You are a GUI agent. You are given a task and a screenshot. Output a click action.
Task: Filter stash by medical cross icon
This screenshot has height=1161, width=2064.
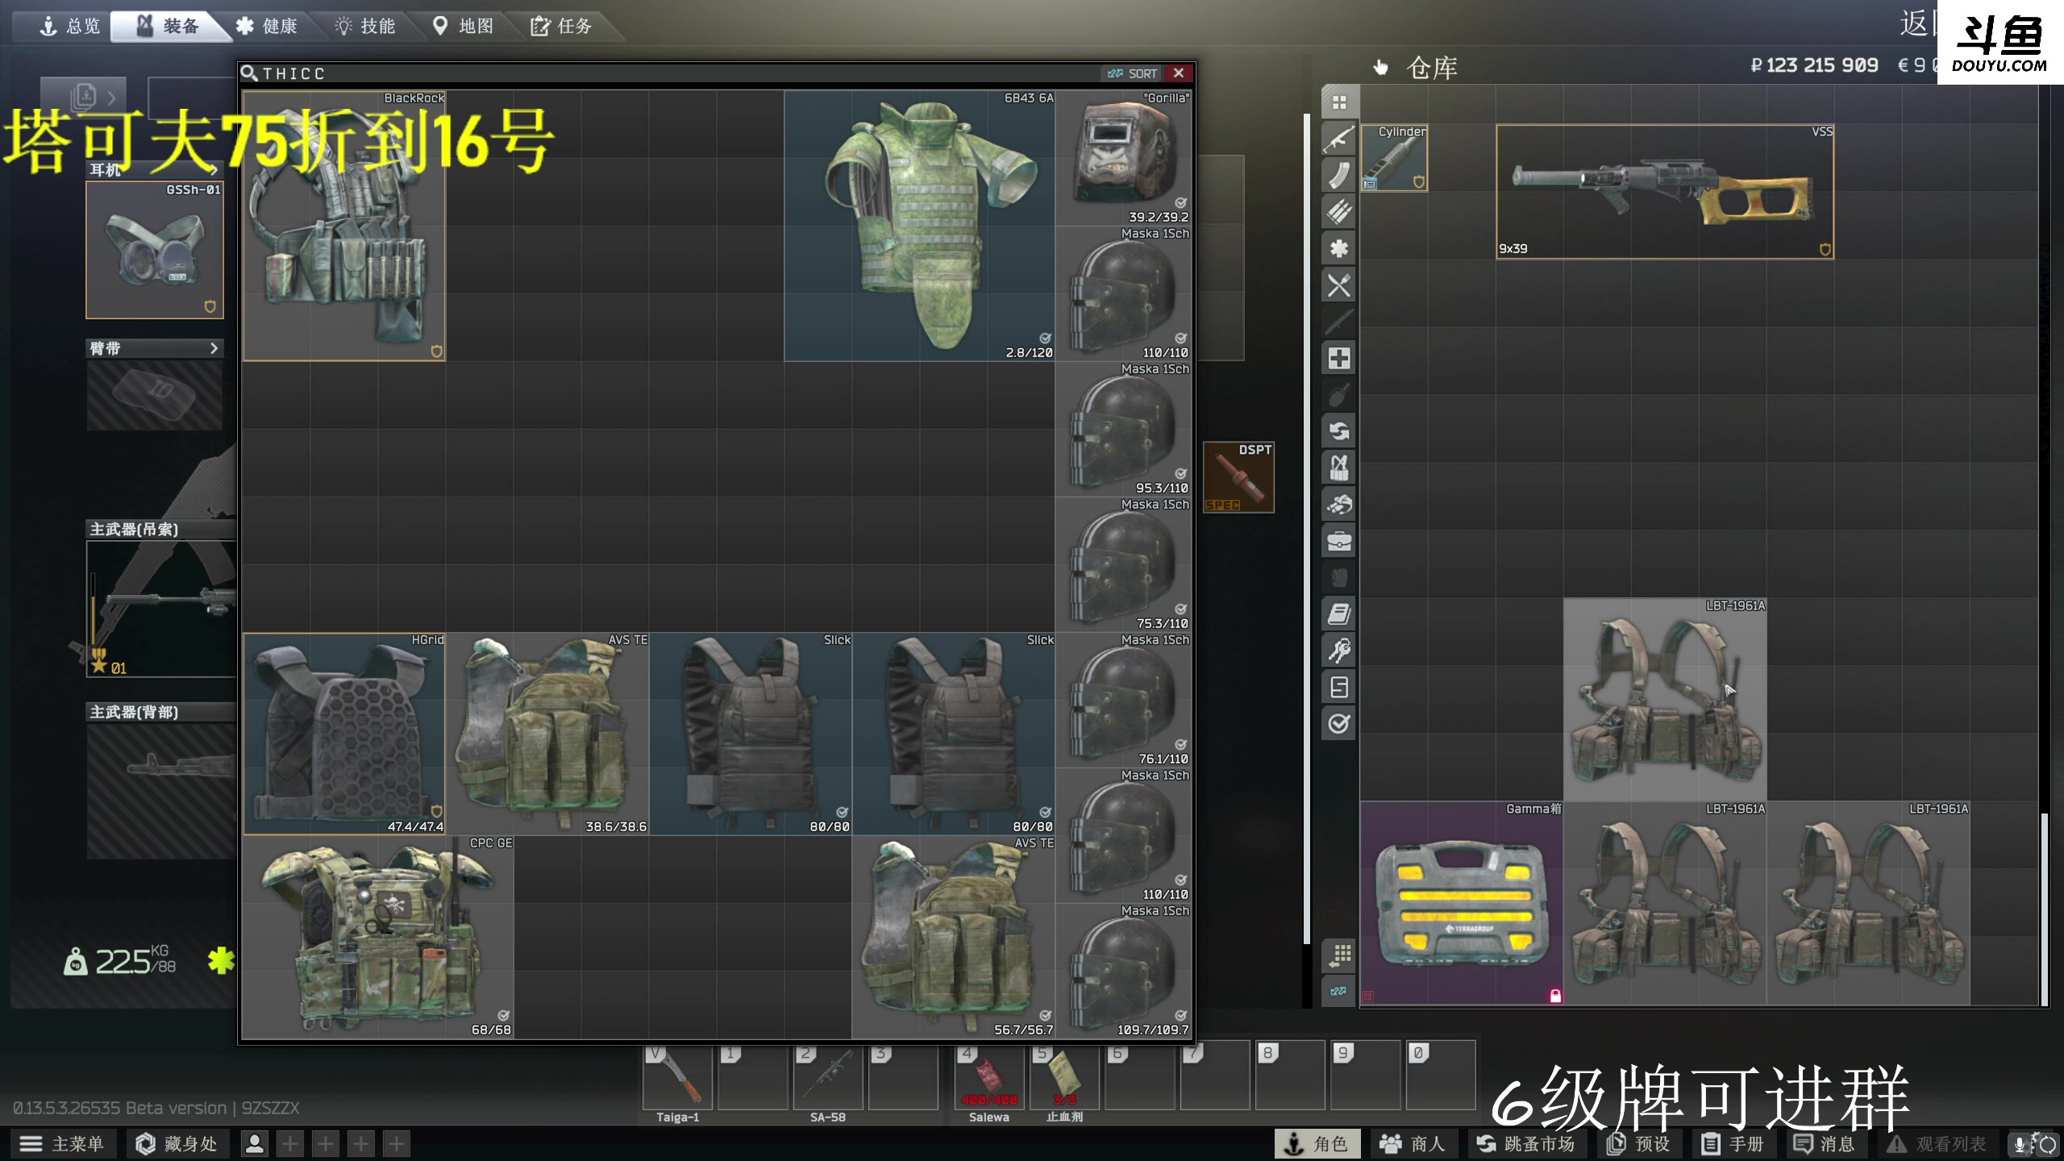click(x=1339, y=358)
